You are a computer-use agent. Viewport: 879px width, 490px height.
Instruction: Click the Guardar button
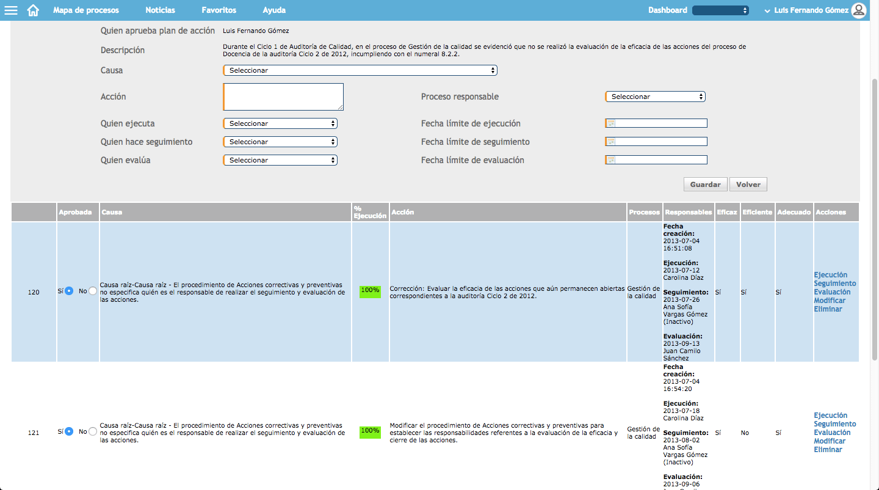pos(706,185)
